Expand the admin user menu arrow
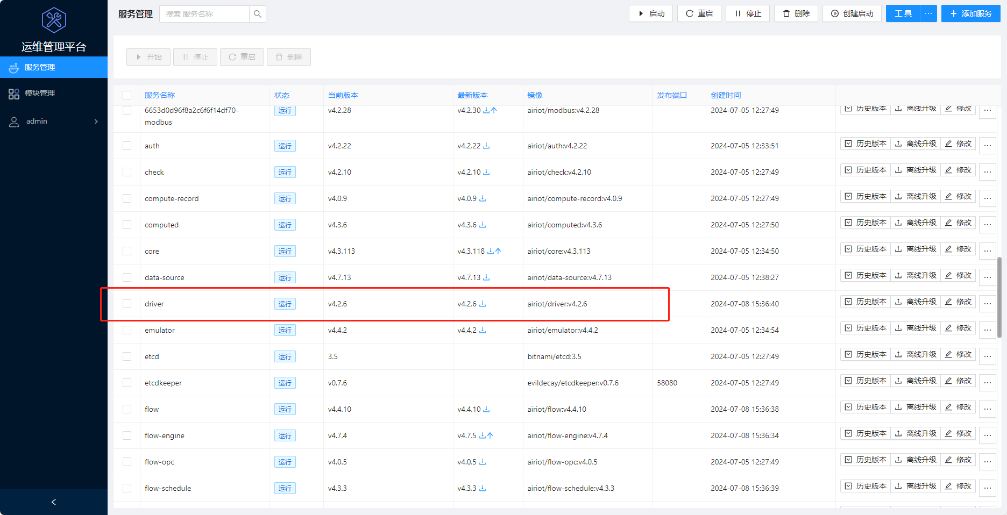 coord(96,121)
